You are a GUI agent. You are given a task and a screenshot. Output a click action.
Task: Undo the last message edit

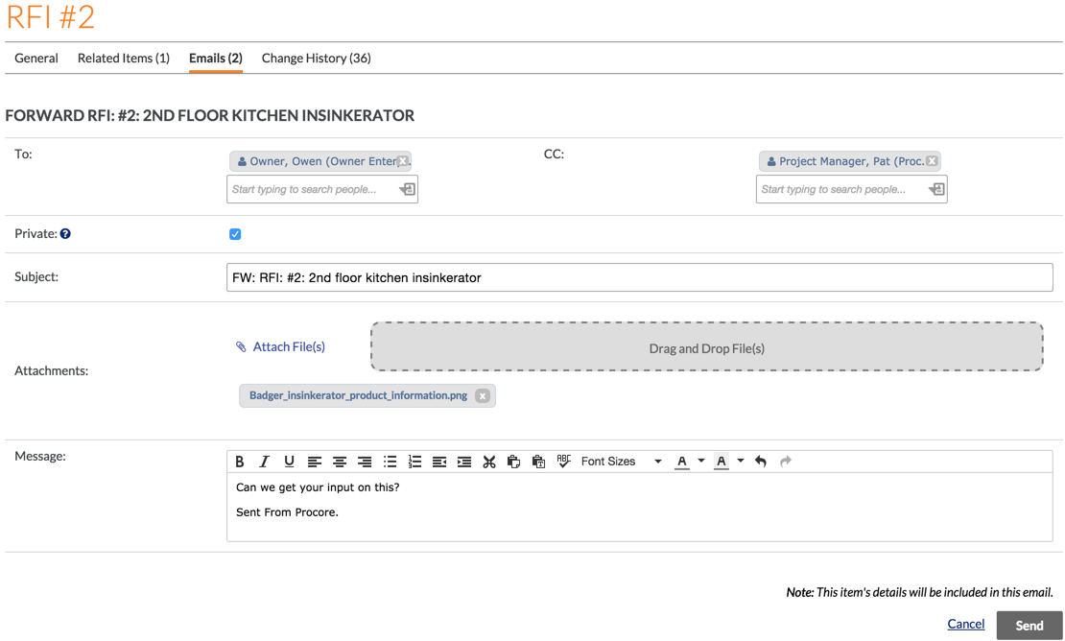point(761,462)
